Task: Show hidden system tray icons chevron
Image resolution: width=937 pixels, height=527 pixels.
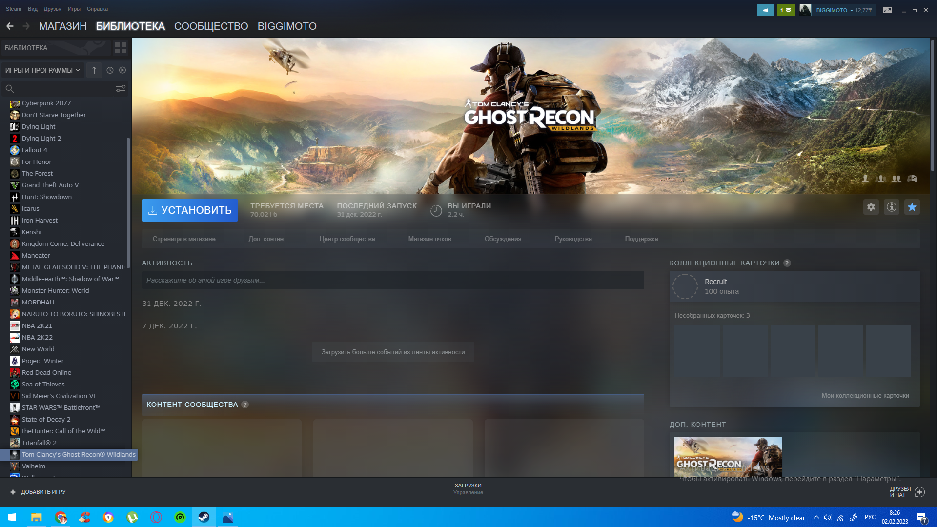Action: tap(816, 517)
